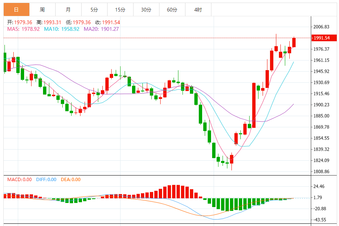Viewport: 339px width, 226px height.
Task: Click the 1854.55 price axis label
Action: (321, 138)
